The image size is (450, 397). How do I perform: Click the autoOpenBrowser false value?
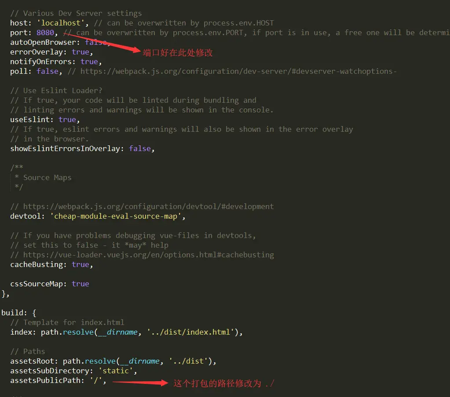click(x=95, y=42)
